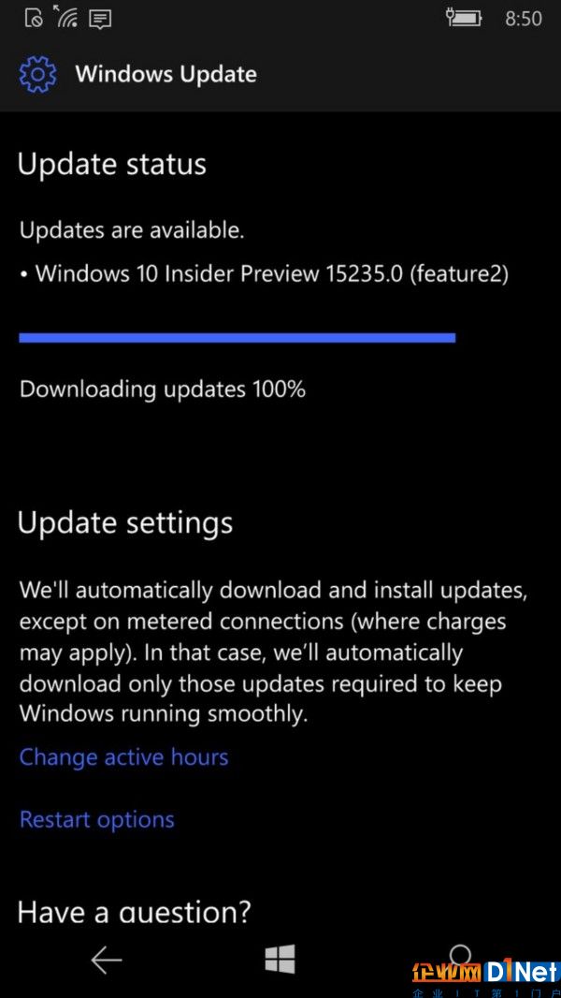Tap the Windows Start logo button
The height and width of the screenshot is (998, 561).
(x=280, y=959)
